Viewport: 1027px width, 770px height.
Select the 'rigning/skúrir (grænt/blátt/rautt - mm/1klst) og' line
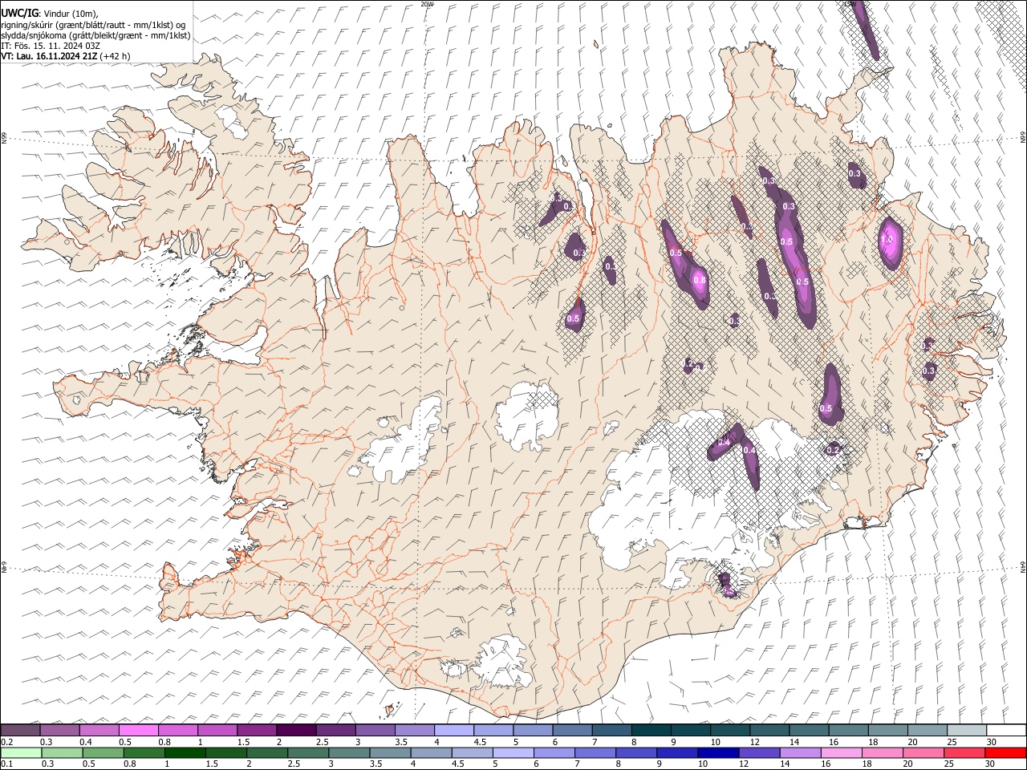[93, 25]
